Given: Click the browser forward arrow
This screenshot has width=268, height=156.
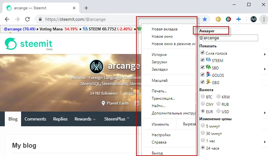Looking at the screenshot, I should click(x=17, y=19).
